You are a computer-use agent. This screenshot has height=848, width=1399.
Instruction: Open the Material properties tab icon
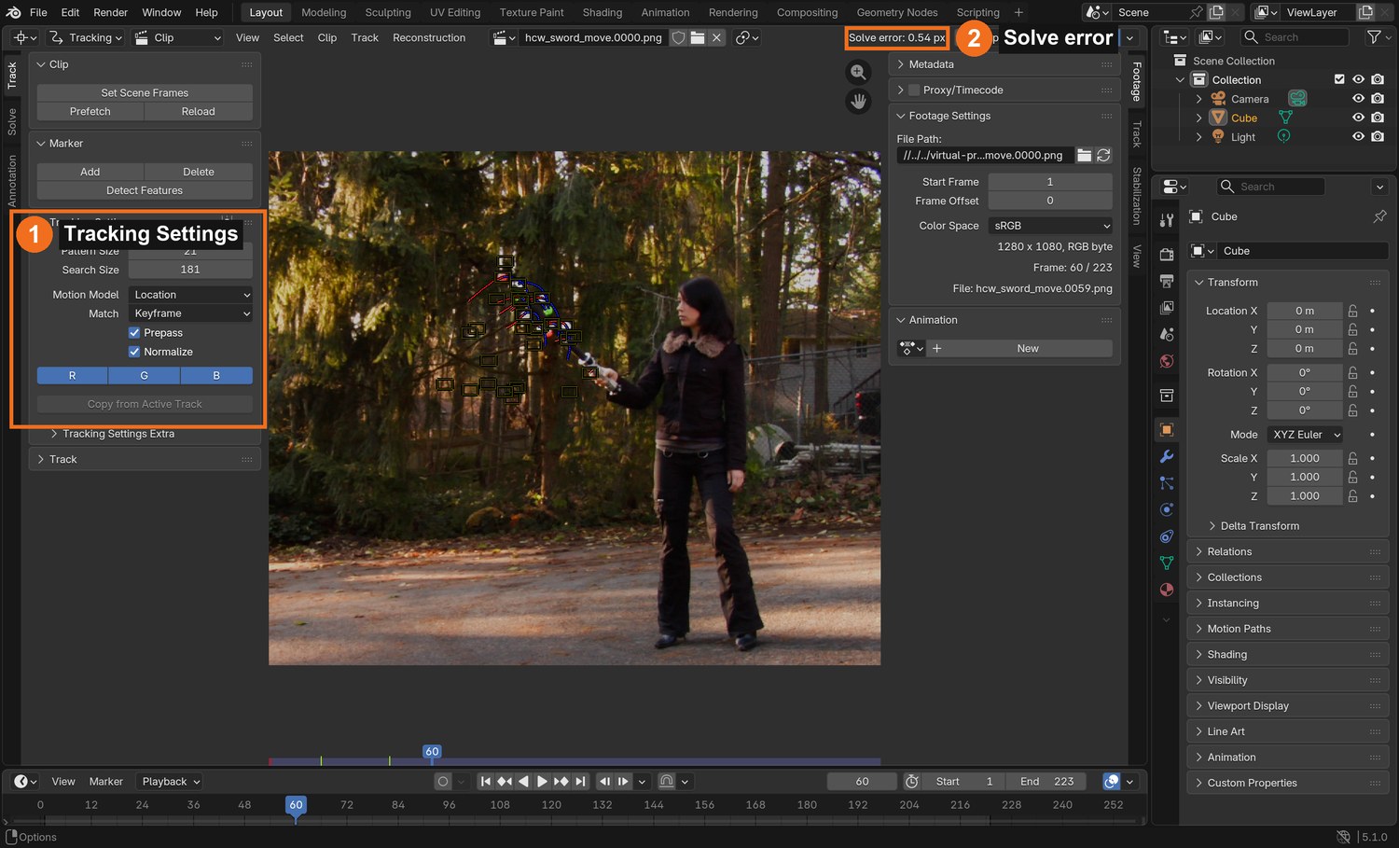click(1167, 590)
